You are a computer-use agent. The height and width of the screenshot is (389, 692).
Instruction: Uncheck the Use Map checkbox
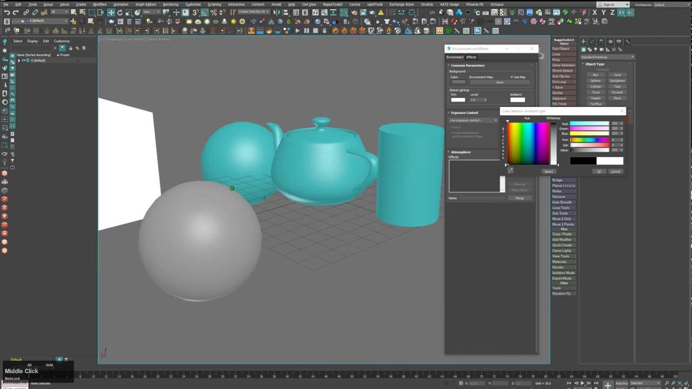click(x=511, y=77)
